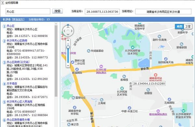The image size is (195, 127).
Task: Click 德馨园 map marker icon
Action: tap(148, 90)
